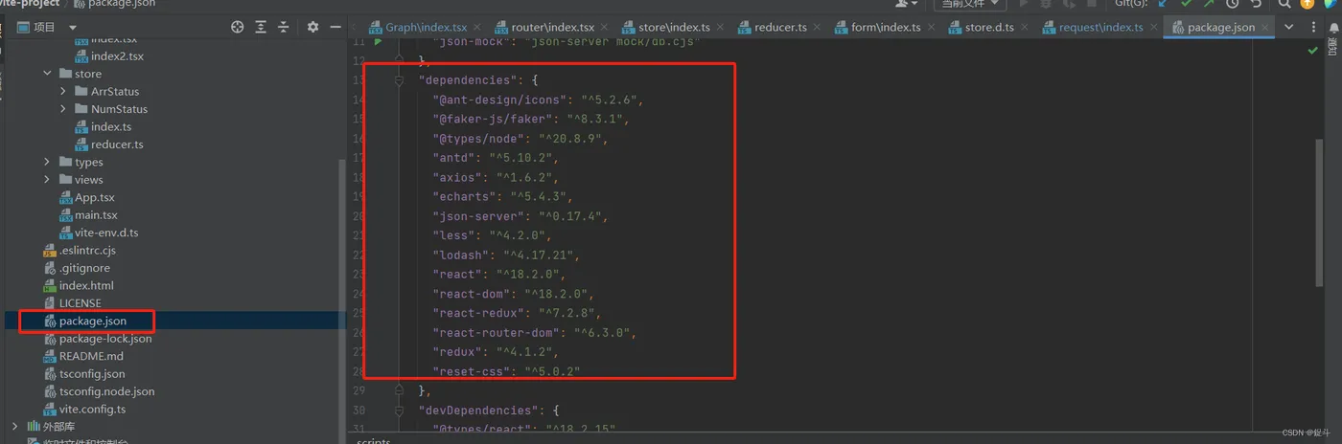Expand the 外部库 external libraries node
Image resolution: width=1342 pixels, height=444 pixels.
[14, 426]
